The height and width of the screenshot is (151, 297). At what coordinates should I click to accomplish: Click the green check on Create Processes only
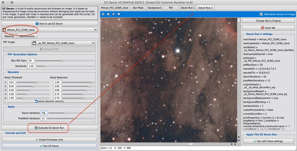point(37,140)
